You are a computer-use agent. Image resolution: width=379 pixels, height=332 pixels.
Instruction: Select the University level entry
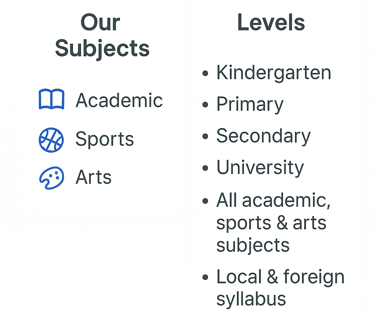pos(260,168)
